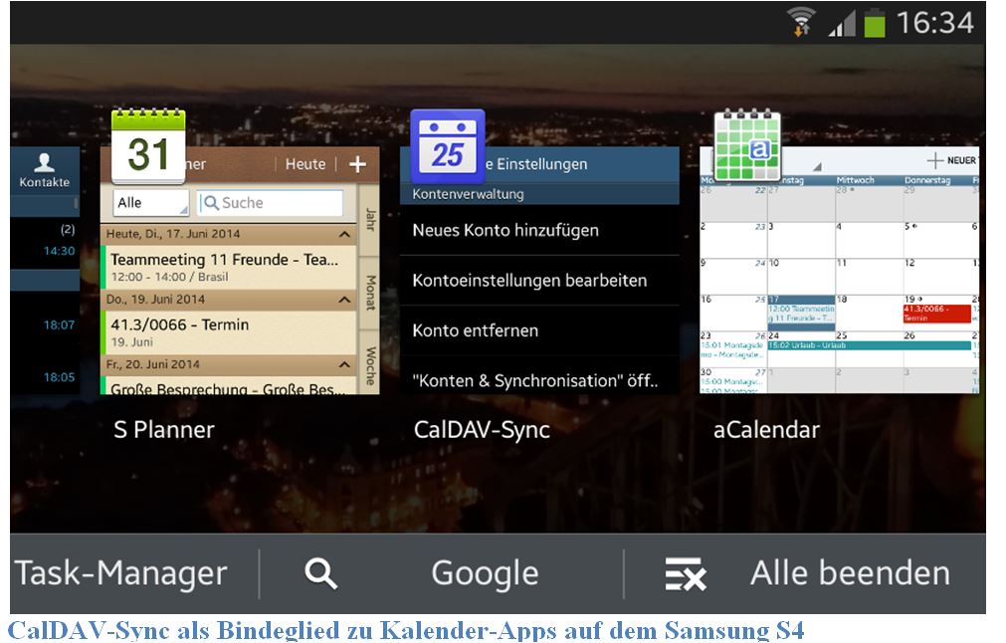This screenshot has width=1006, height=643.
Task: Tap the plus icon in S Planner
Action: [357, 165]
